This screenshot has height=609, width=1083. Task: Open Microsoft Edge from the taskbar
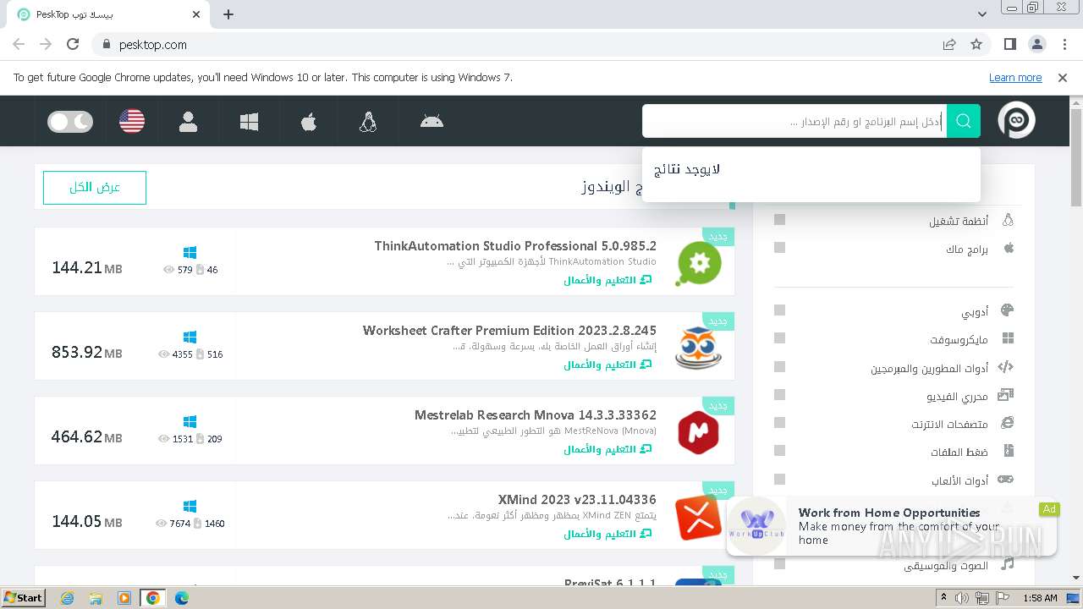(x=181, y=598)
